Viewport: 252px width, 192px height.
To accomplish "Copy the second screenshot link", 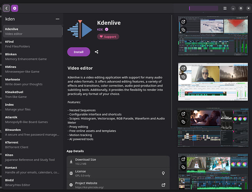I will click(x=183, y=77).
